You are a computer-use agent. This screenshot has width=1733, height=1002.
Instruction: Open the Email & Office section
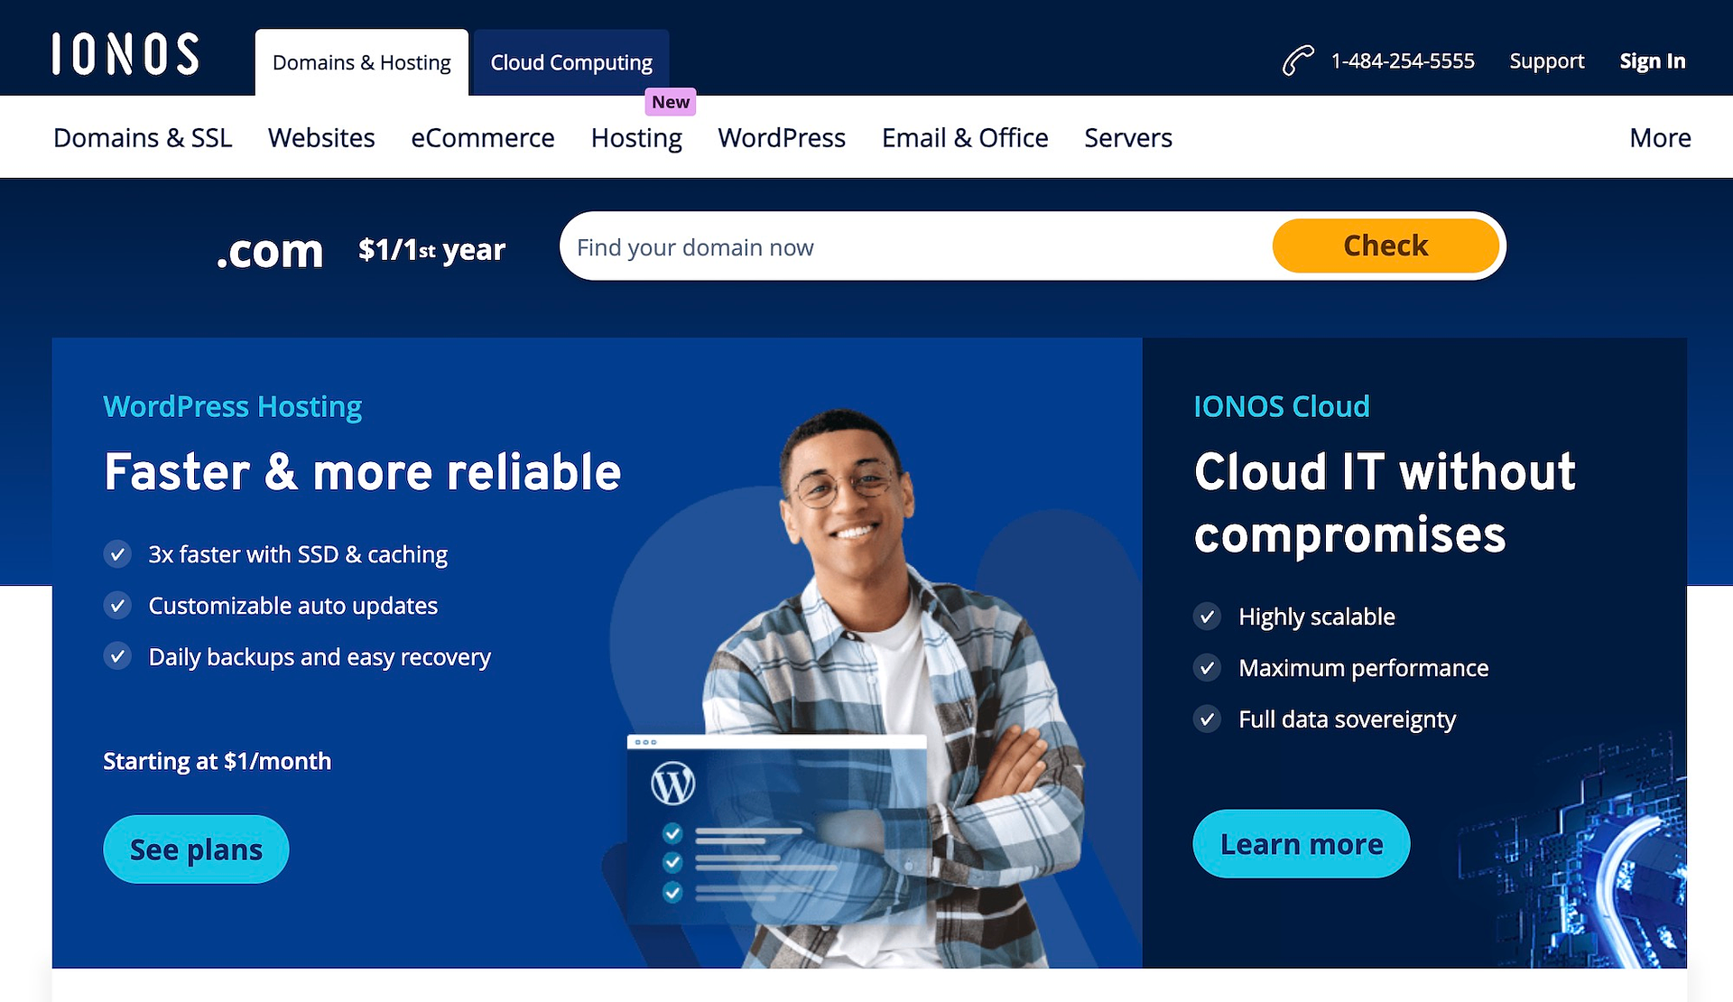pyautogui.click(x=964, y=137)
